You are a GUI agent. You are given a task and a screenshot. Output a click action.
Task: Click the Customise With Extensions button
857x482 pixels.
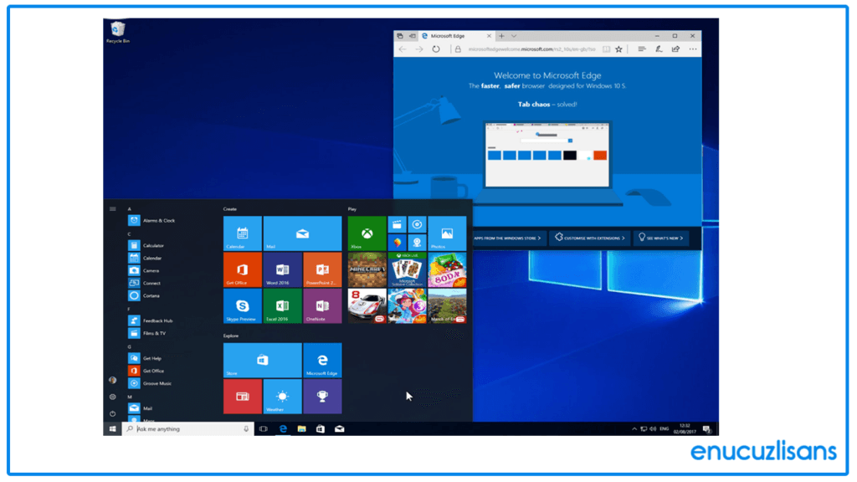593,238
